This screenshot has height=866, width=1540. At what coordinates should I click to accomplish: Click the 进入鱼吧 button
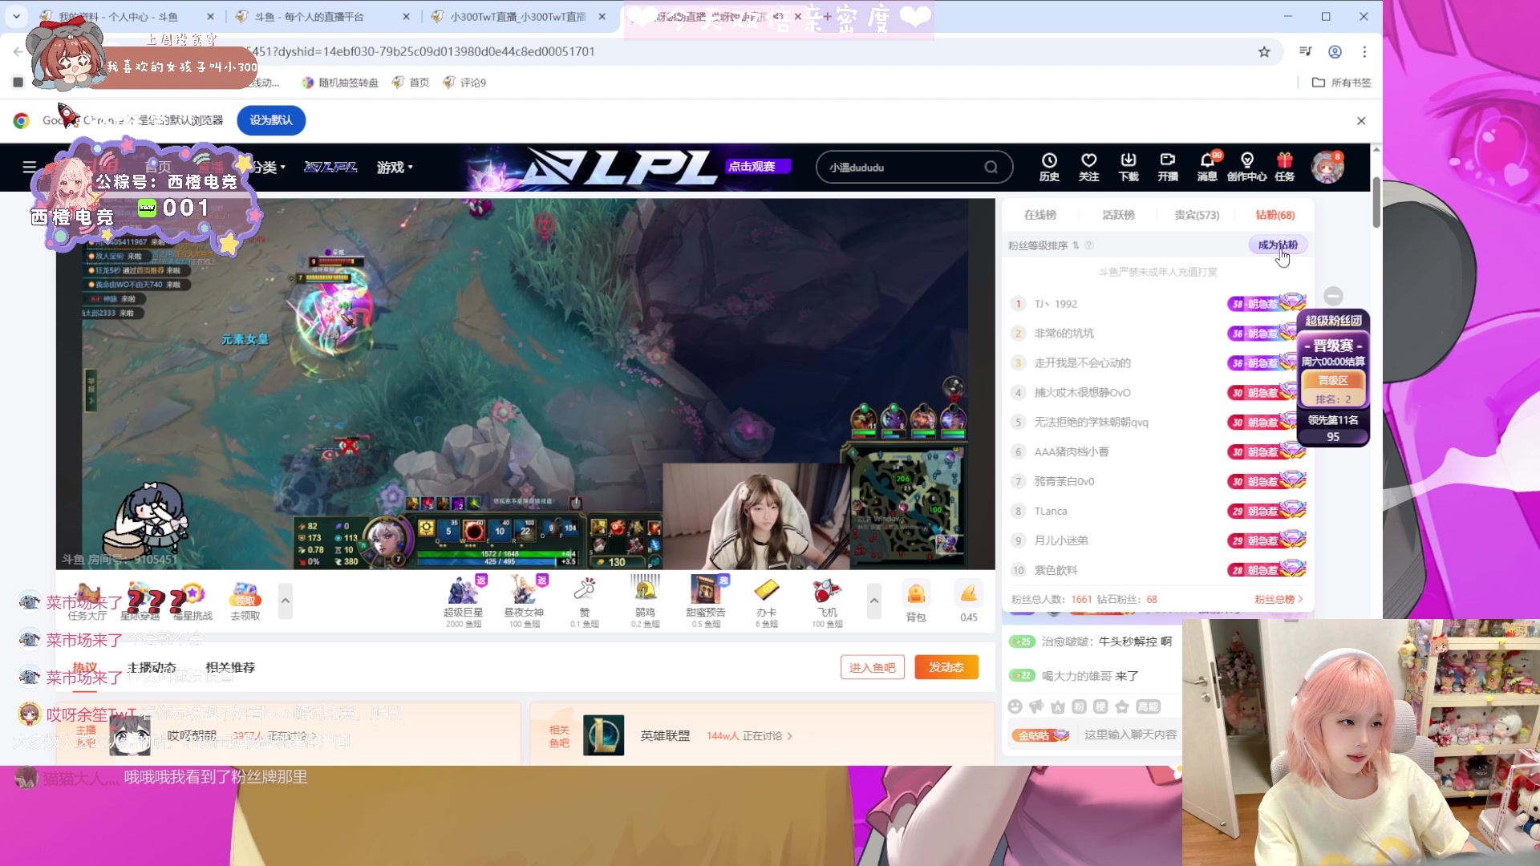pos(873,667)
